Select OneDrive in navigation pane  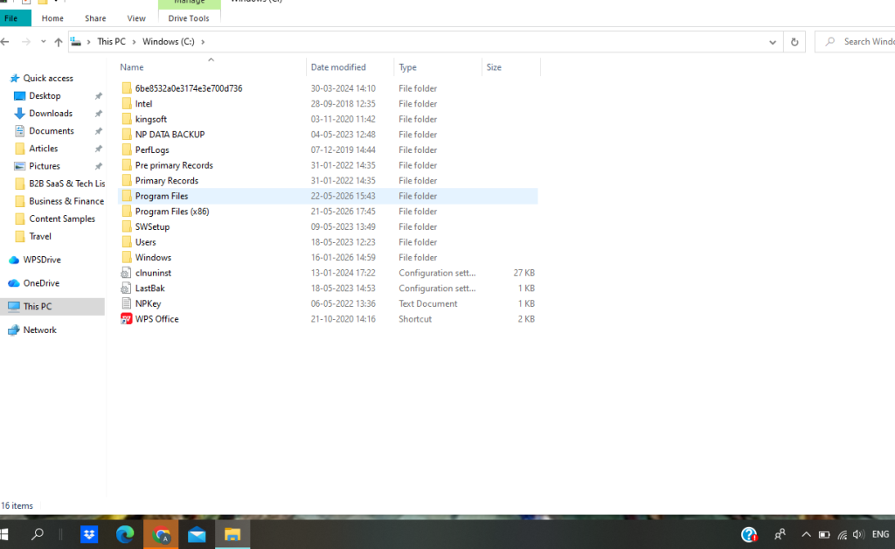(41, 283)
